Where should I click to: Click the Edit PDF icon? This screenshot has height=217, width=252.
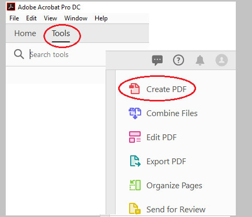[x=135, y=137]
